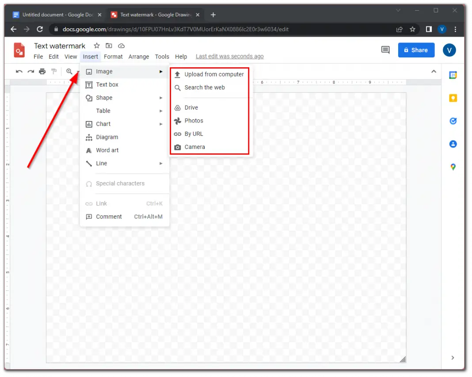
Task: Select the Undo icon in the toolbar
Action: tap(19, 71)
